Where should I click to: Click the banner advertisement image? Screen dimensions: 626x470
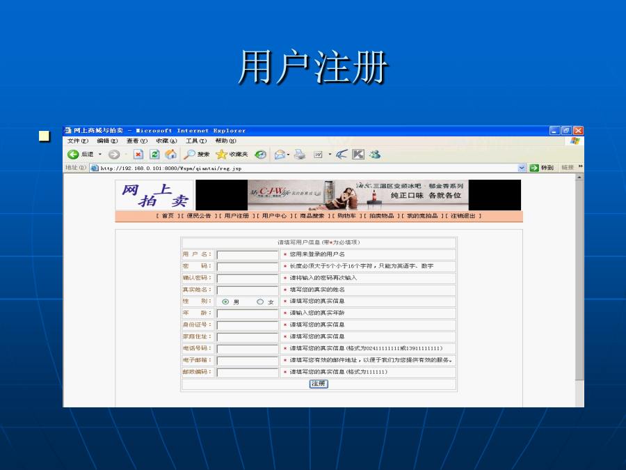tap(358, 195)
